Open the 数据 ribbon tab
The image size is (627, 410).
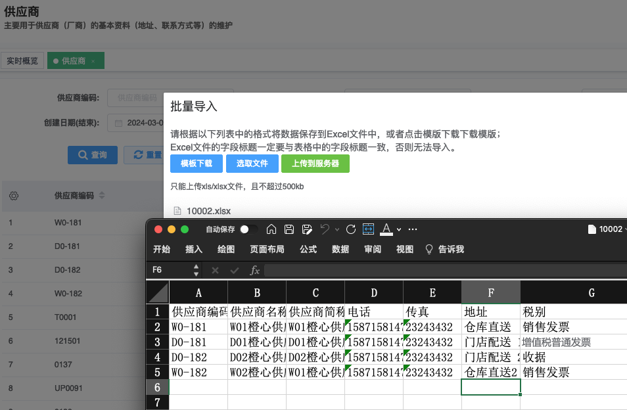click(340, 249)
